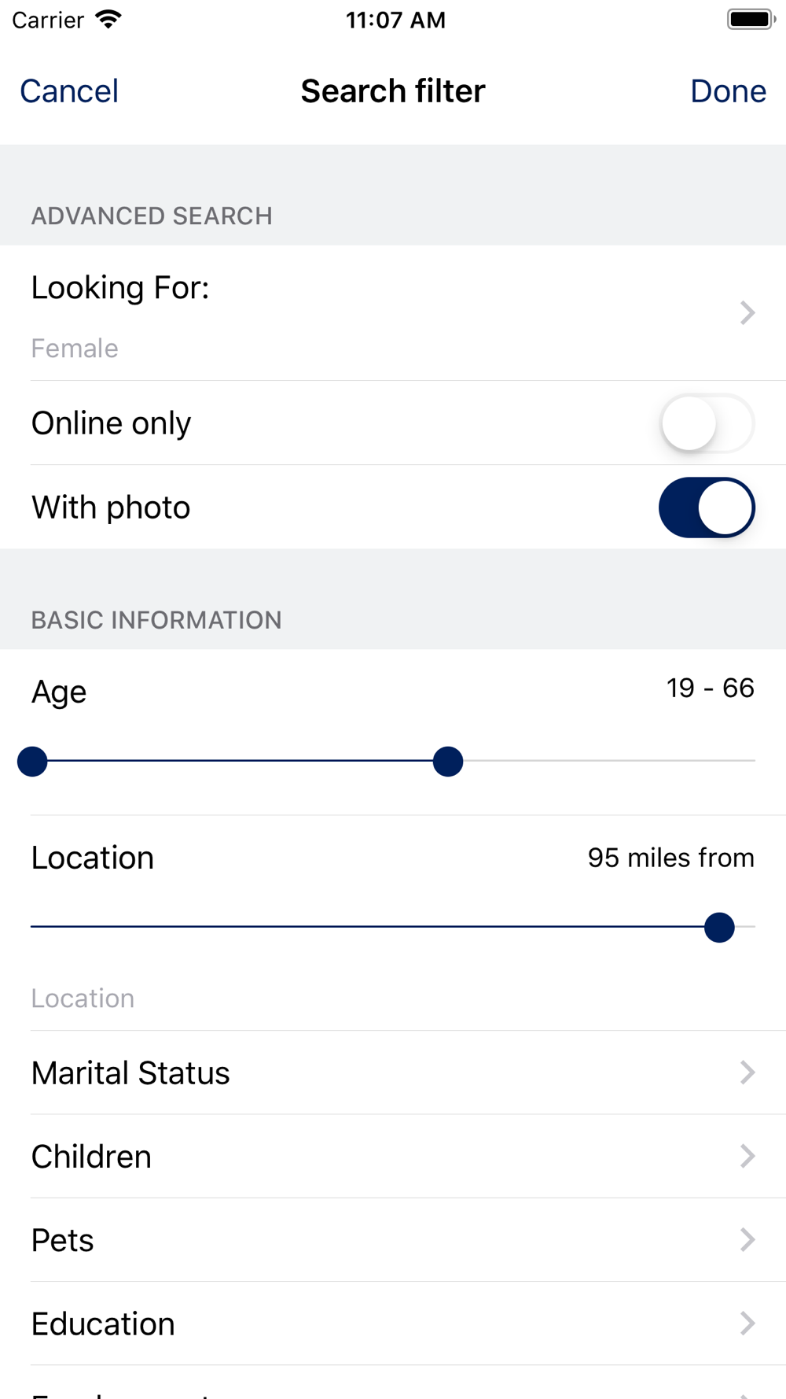Disable the With photo switch
Screen dimensions: 786x1399
(707, 508)
